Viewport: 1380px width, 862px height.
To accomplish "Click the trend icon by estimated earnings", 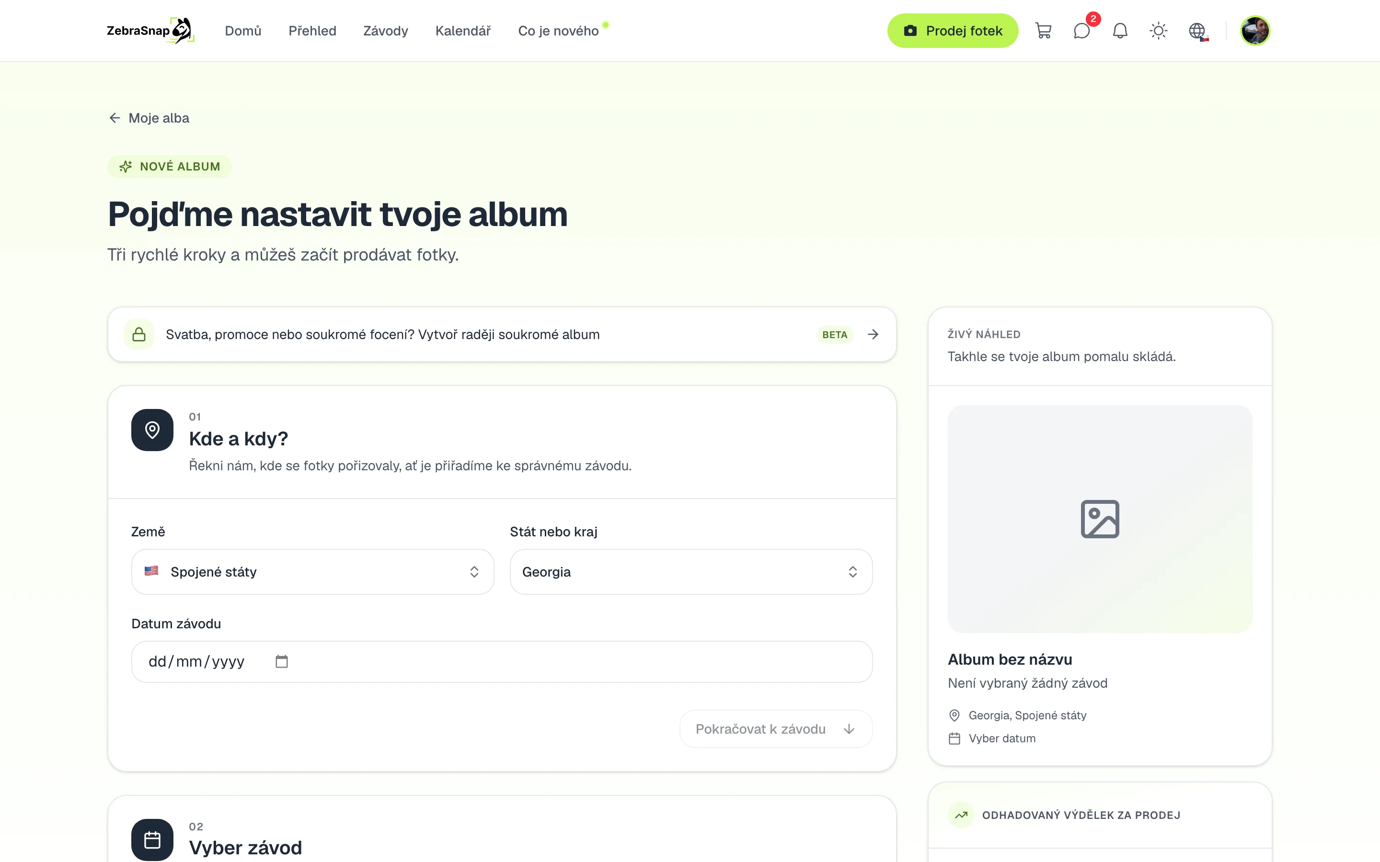I will point(961,815).
